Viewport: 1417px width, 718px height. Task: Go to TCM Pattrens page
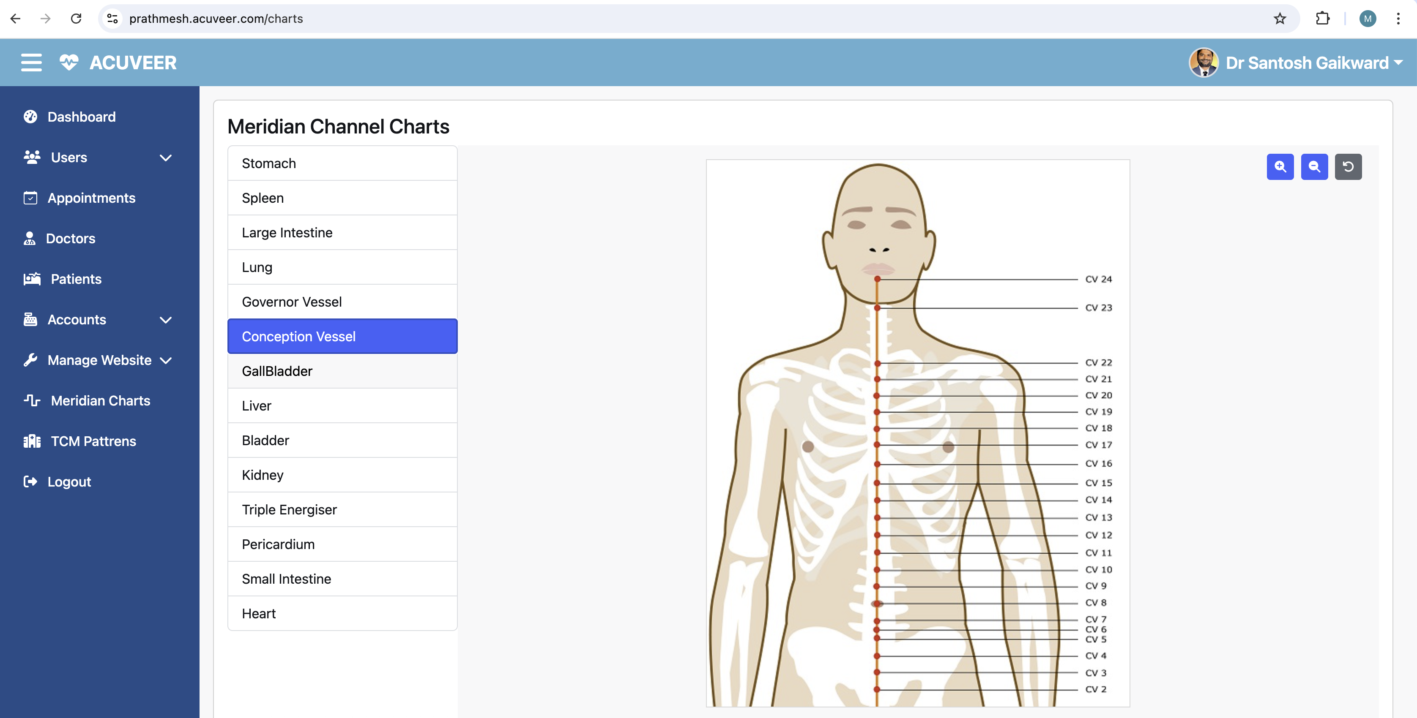point(93,441)
